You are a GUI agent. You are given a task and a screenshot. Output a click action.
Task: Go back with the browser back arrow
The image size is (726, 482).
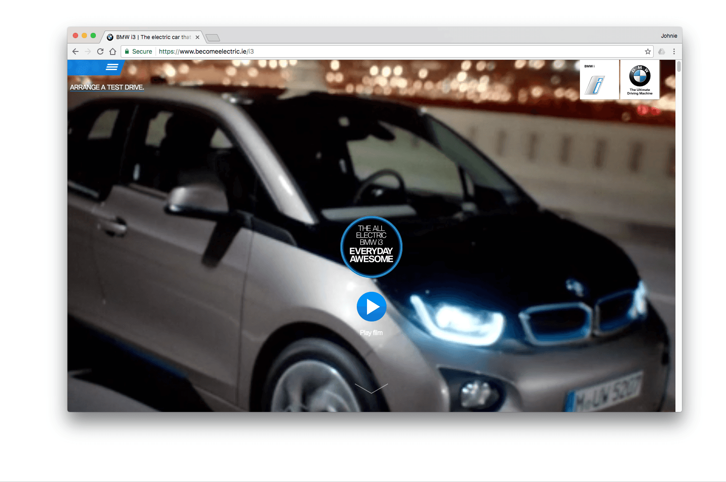pyautogui.click(x=75, y=51)
